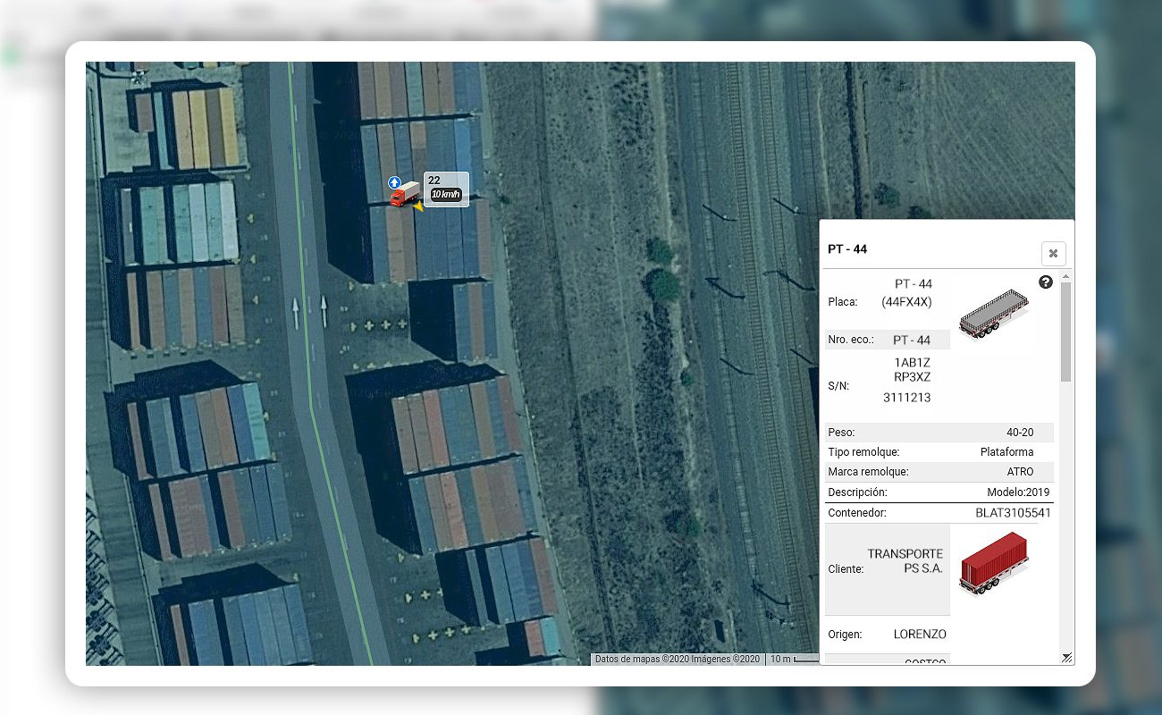This screenshot has width=1162, height=715.
Task: Click Tipo remolque value Plataforma
Action: click(1007, 452)
